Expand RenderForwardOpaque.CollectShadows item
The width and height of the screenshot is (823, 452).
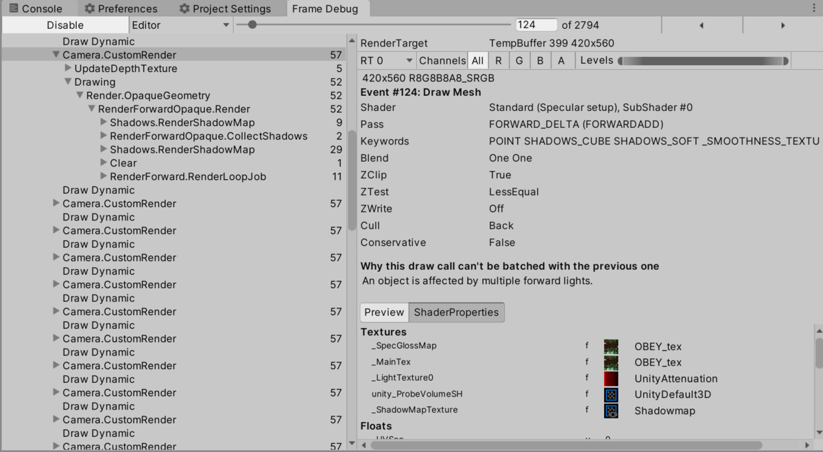click(x=104, y=136)
